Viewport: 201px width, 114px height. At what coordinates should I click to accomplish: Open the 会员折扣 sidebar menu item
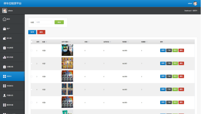click(12, 86)
